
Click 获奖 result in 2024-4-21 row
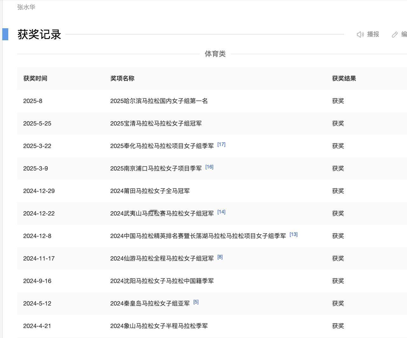(338, 326)
